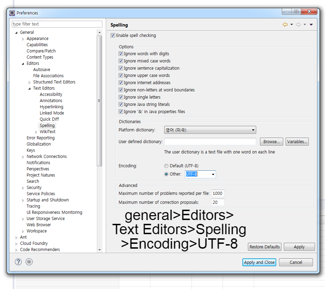Expand Network Connections node
Image resolution: width=325 pixels, height=289 pixels.
[23, 157]
